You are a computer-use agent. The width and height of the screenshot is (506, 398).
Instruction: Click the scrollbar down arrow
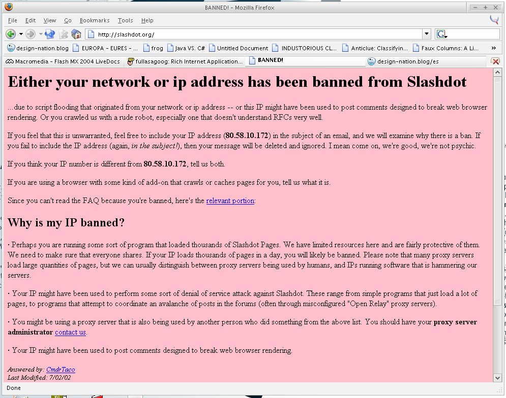(x=497, y=378)
